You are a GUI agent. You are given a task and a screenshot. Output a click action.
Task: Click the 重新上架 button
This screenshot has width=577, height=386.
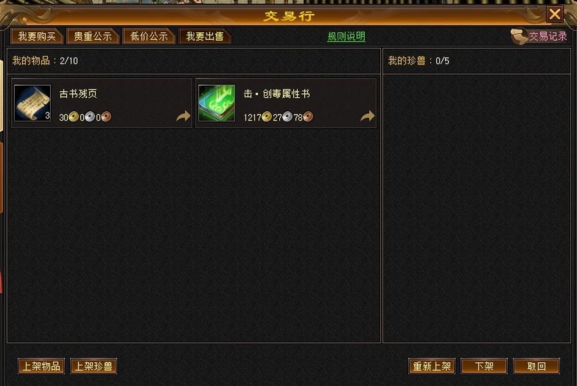tap(432, 366)
